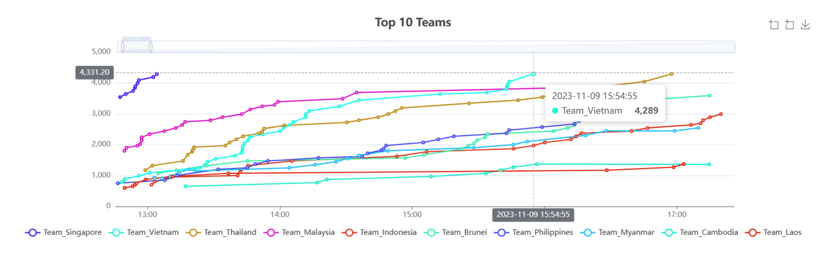Click the Top 10 Teams title
Viewport: 826px width, 254px height.
click(x=413, y=23)
